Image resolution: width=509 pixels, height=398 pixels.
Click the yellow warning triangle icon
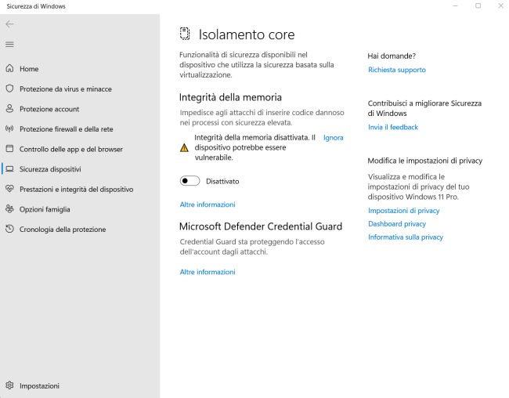pyautogui.click(x=184, y=148)
